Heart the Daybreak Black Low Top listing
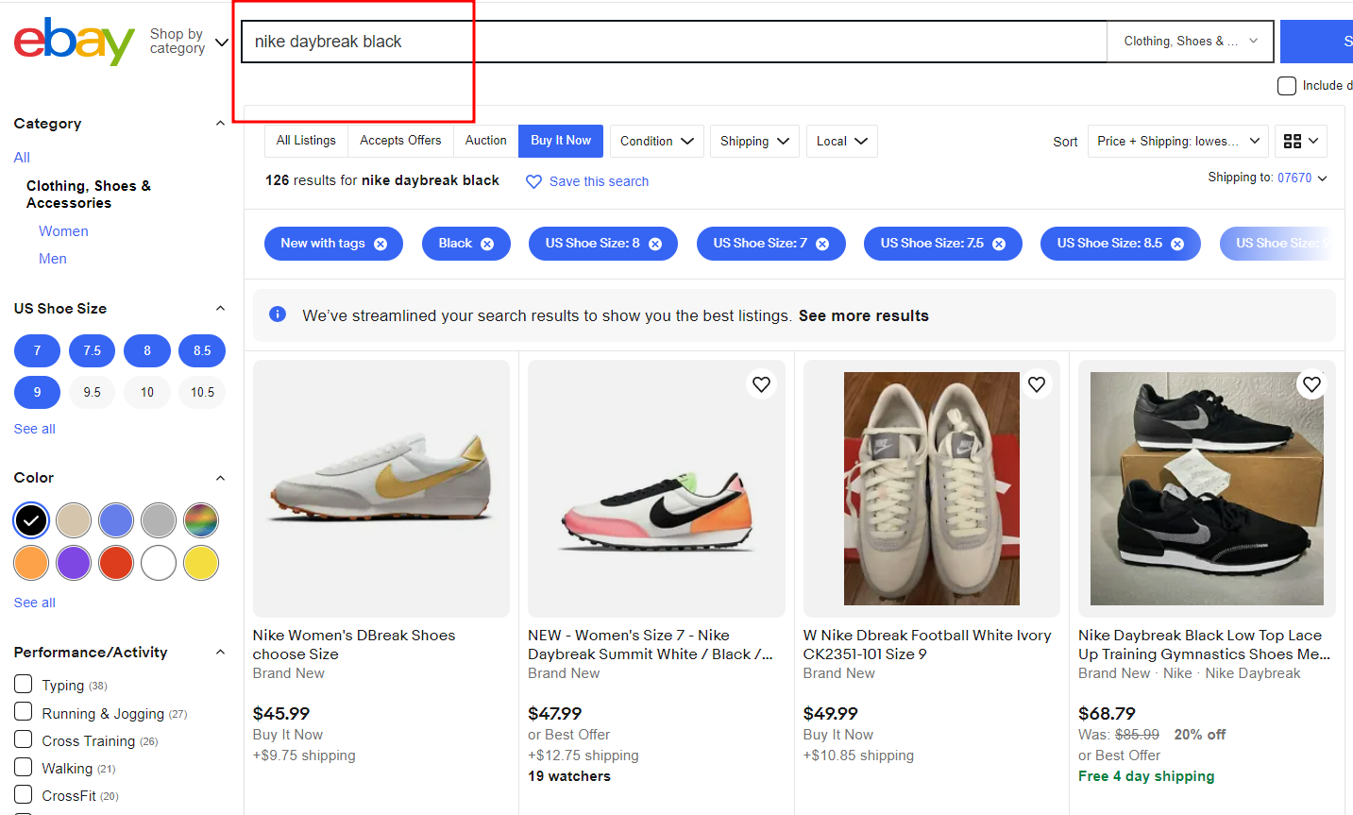The width and height of the screenshot is (1353, 815). click(1311, 384)
